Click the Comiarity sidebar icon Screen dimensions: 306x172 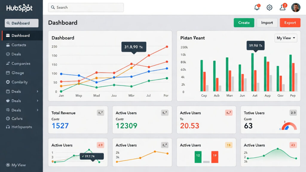(8, 82)
